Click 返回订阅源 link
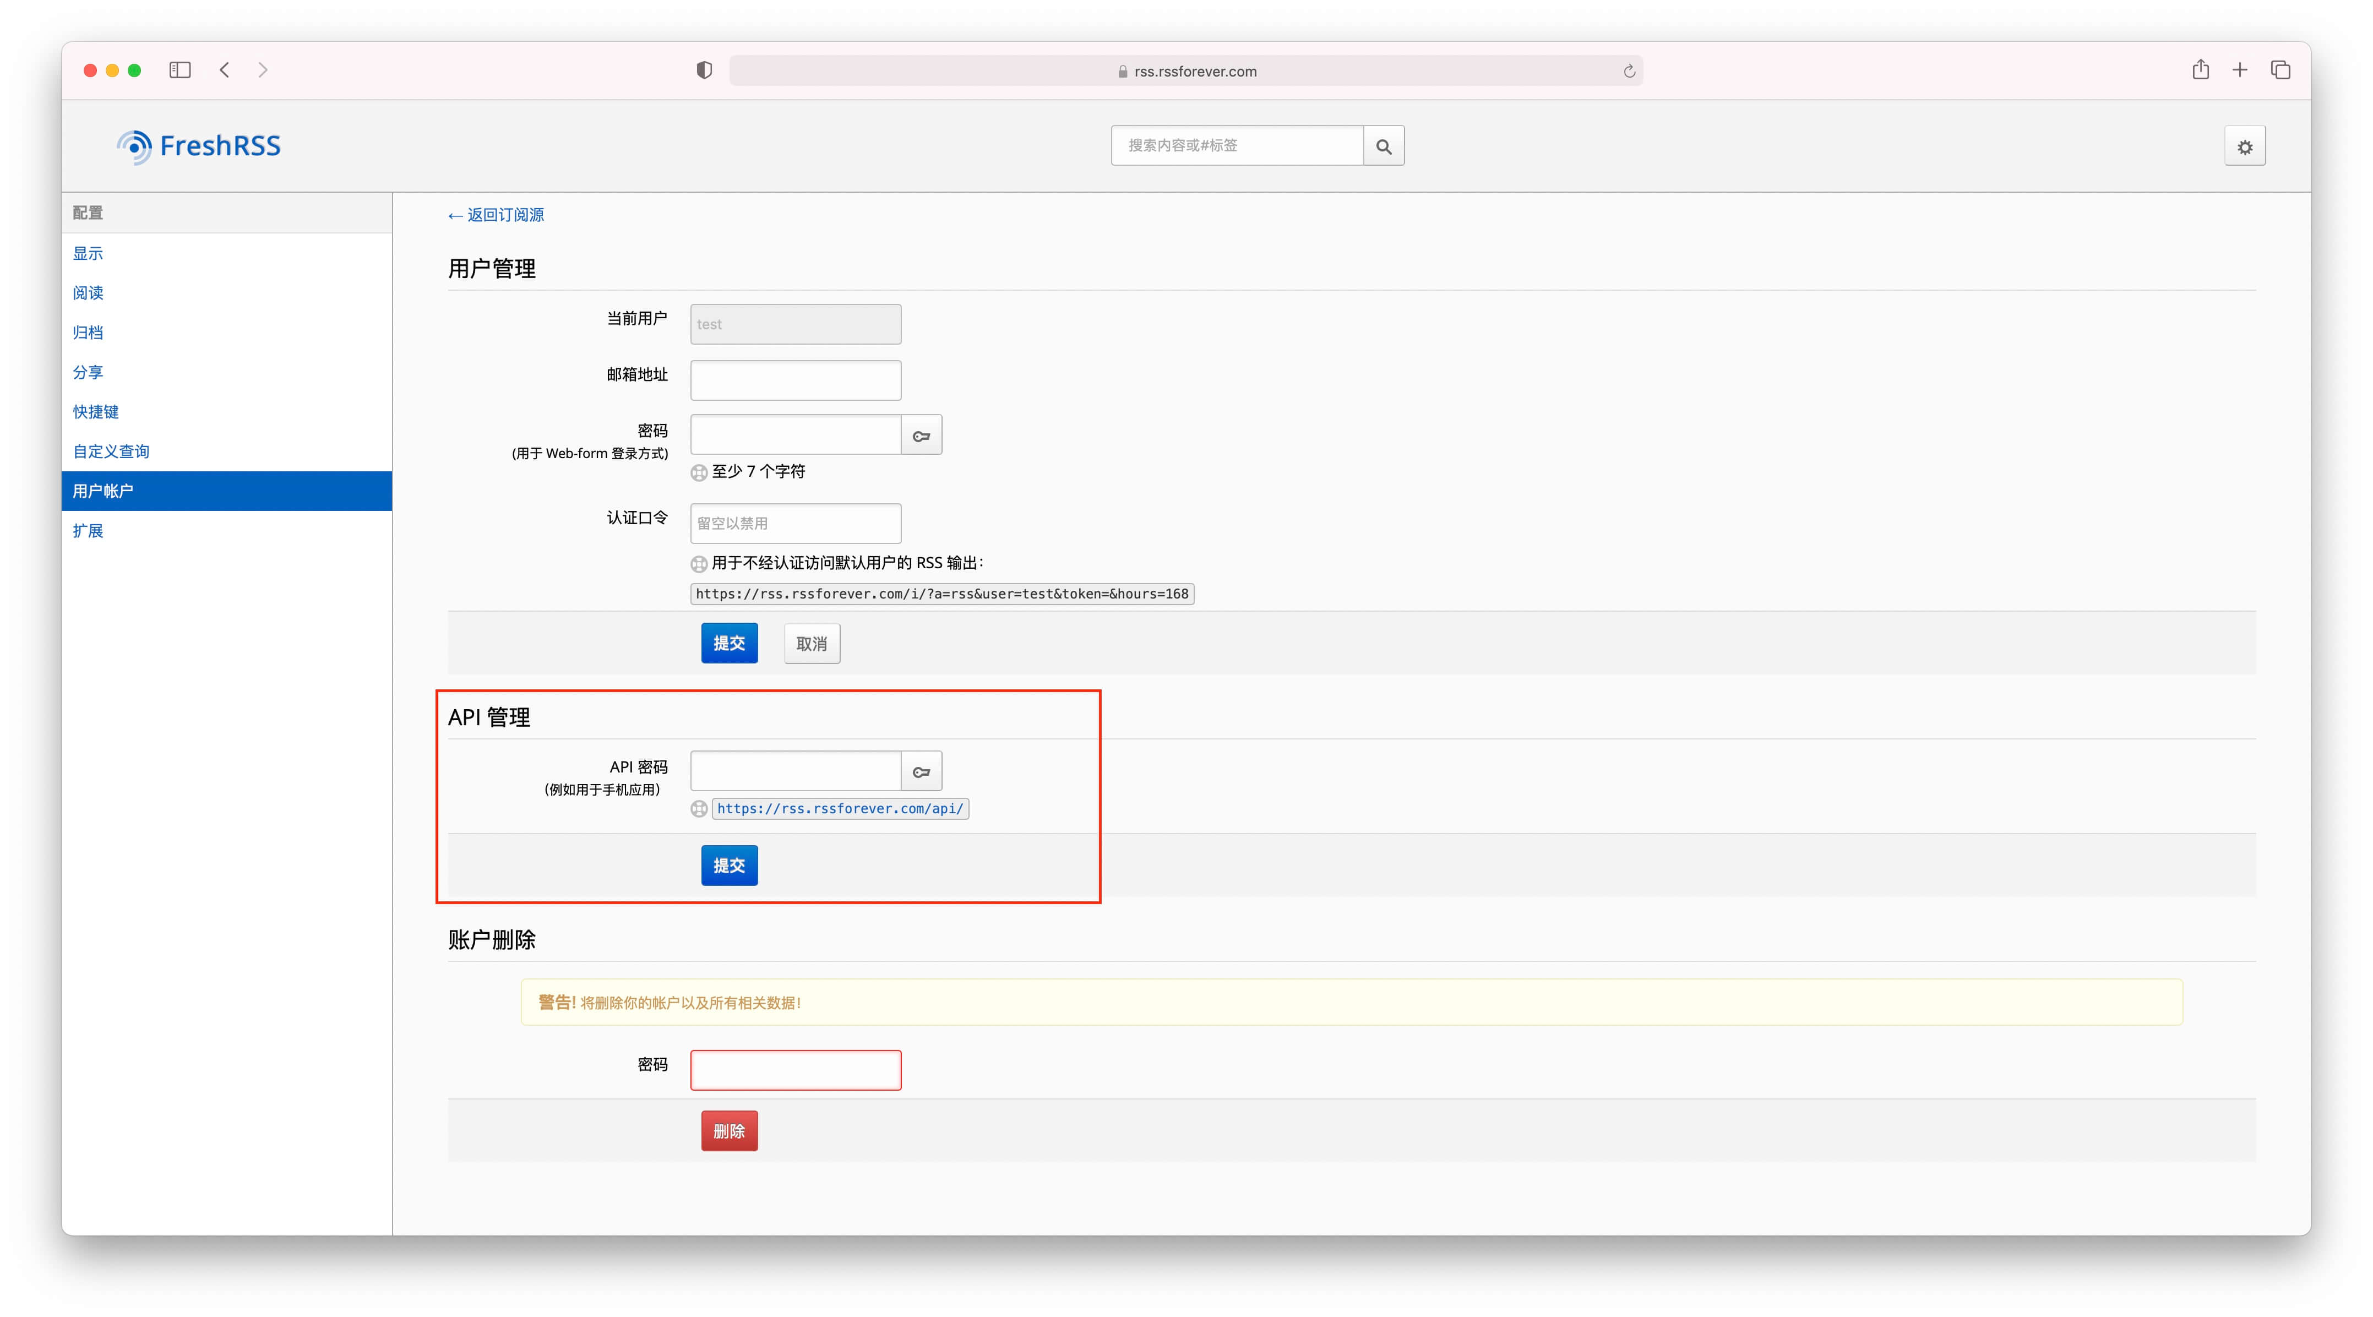 [497, 215]
